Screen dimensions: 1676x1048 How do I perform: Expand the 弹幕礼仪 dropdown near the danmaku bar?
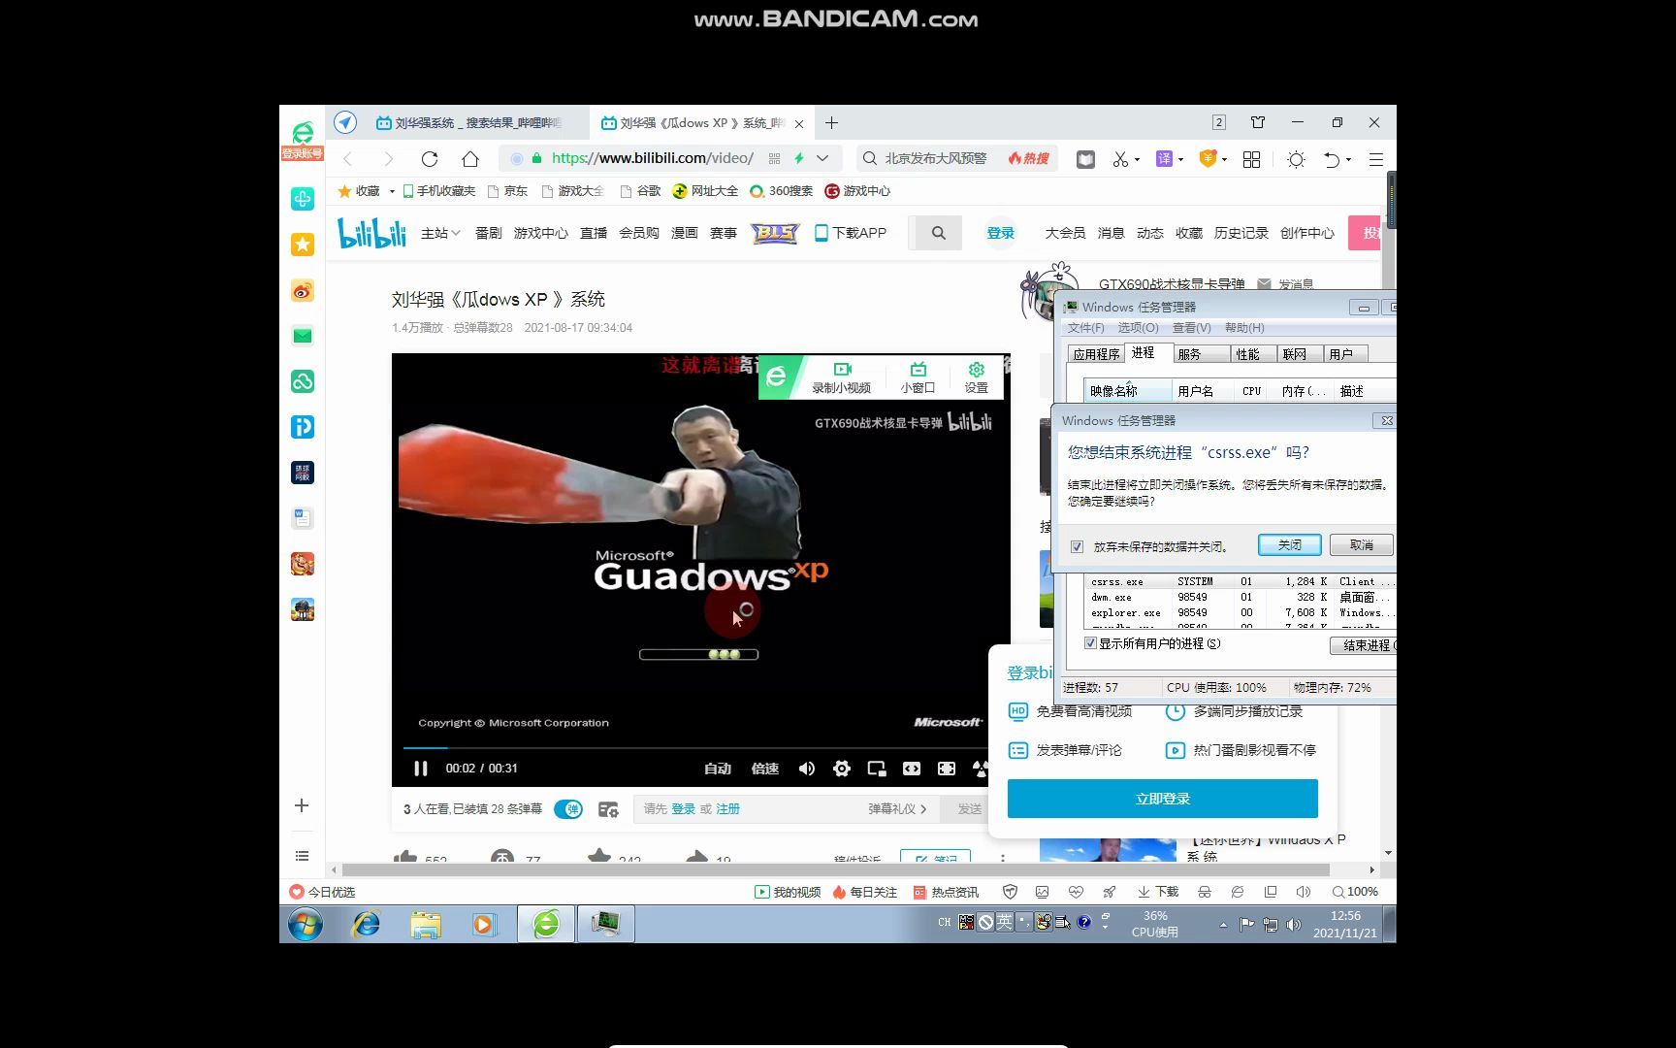tap(896, 808)
